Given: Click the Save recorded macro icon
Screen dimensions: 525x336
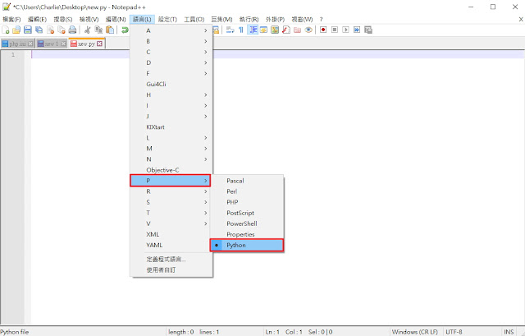Looking at the screenshot, I should click(368, 30).
